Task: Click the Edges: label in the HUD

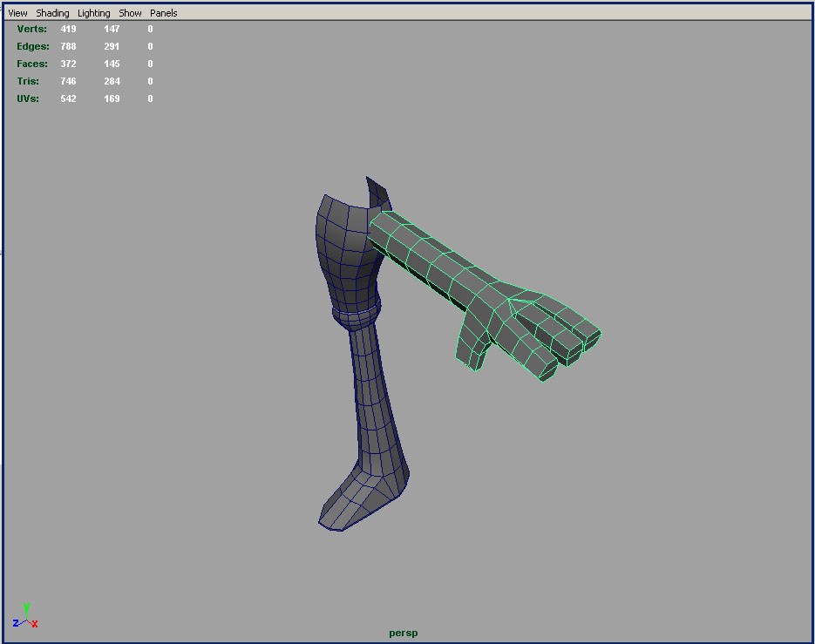Action: pos(33,46)
